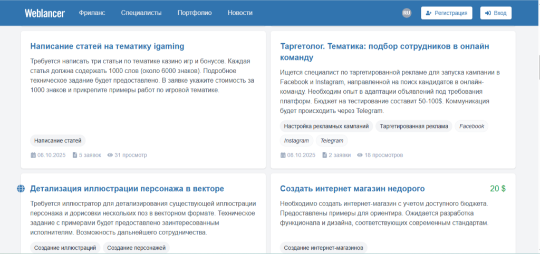The height and width of the screenshot is (254, 540).
Task: Click calendar icon on igaming job card
Action: 33,155
